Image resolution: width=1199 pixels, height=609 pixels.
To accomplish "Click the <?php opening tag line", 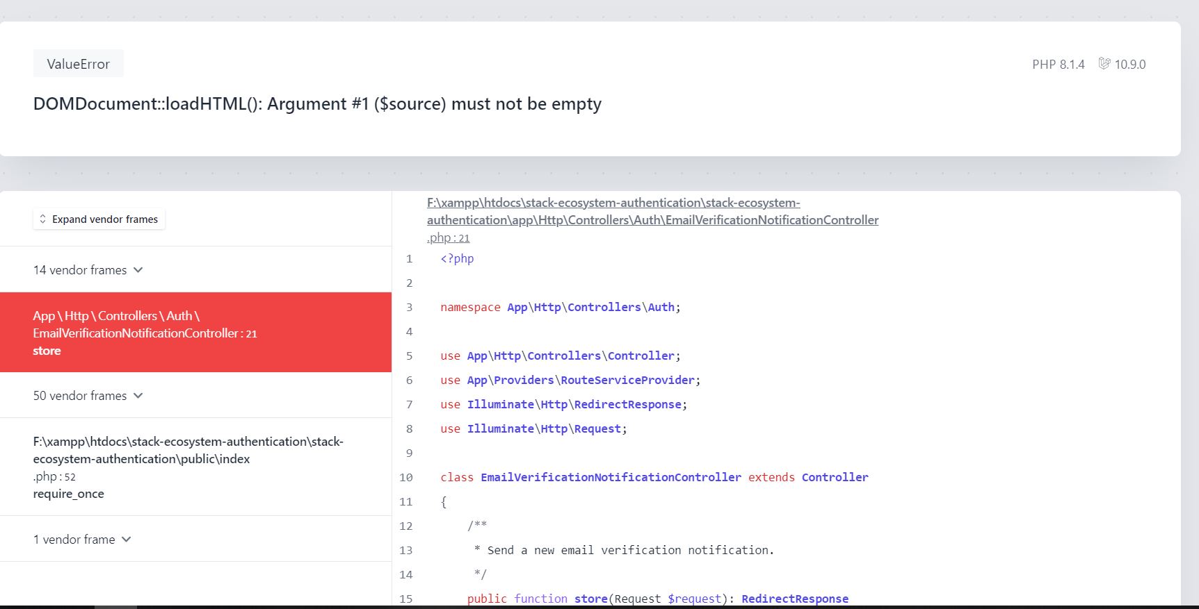I will tap(457, 258).
